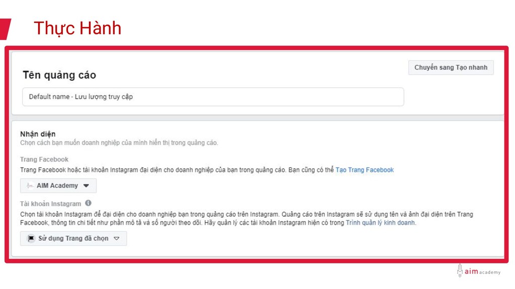Click the 'Tên quảng cáo' heading
The width and height of the screenshot is (515, 289).
[x=59, y=75]
